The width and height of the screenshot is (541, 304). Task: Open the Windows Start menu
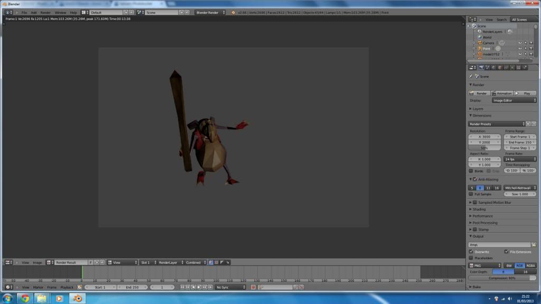point(7,299)
